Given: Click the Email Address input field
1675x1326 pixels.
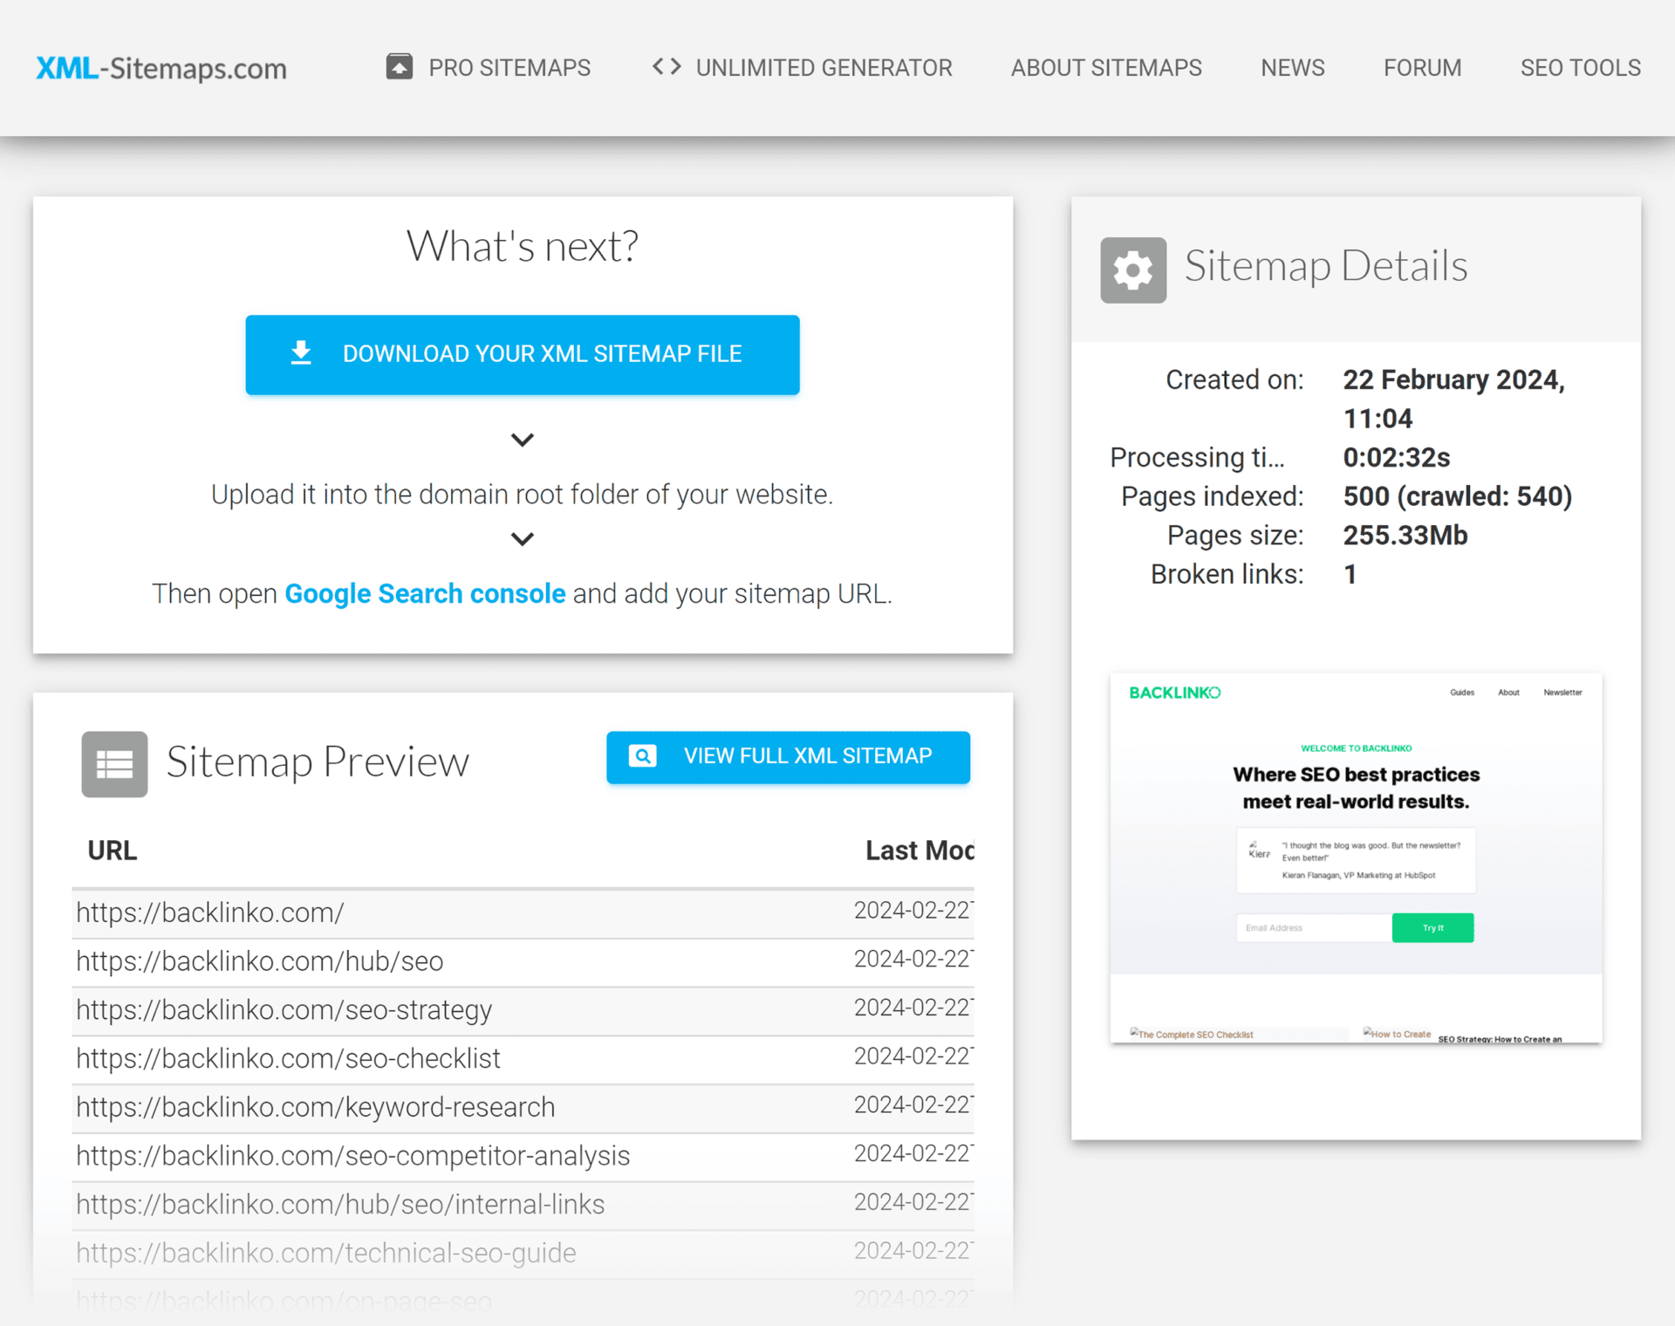Looking at the screenshot, I should 1313,927.
